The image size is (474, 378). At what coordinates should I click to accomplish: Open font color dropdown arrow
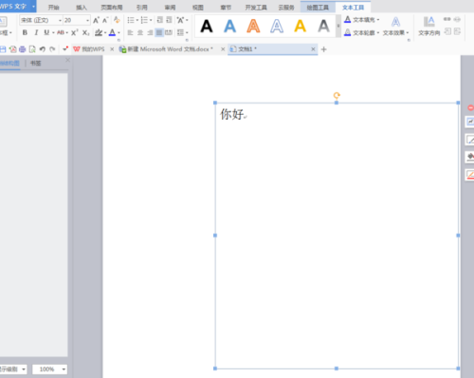(x=118, y=33)
